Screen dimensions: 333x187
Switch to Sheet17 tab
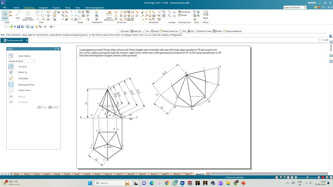coord(188,174)
